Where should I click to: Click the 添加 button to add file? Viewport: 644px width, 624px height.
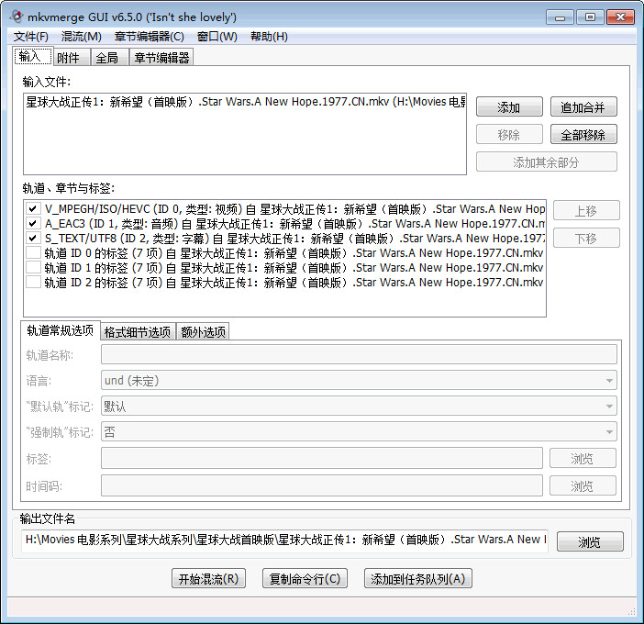point(509,107)
